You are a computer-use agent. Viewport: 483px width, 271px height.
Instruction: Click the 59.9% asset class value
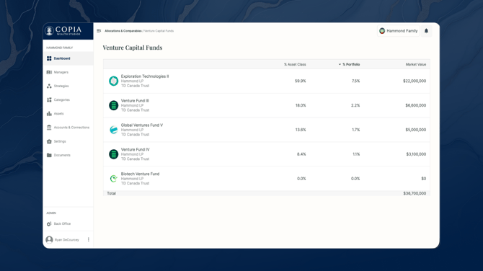pyautogui.click(x=301, y=81)
